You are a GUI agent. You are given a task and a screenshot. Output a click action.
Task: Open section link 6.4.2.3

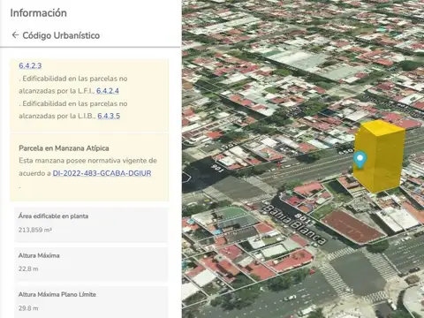coord(30,65)
